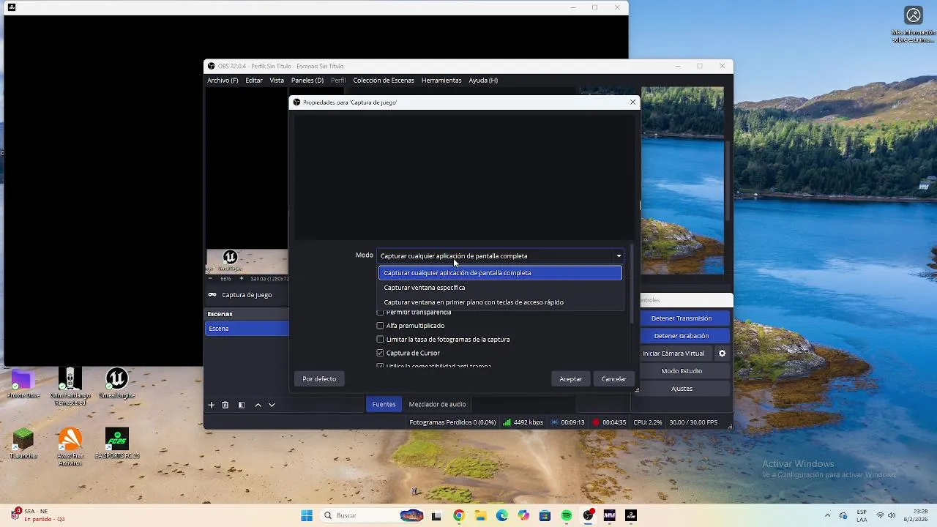Open Archivo menu in OBS
Screen dimensions: 937x527
coord(223,81)
